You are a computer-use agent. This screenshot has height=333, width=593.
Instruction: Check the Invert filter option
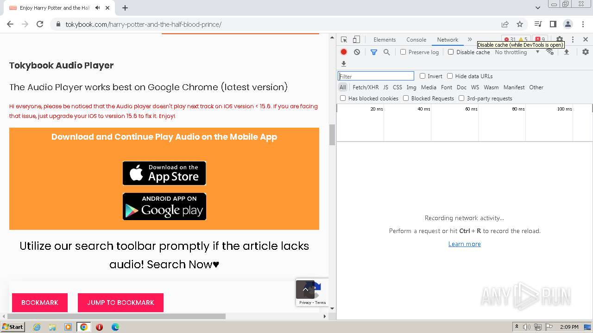pos(423,76)
